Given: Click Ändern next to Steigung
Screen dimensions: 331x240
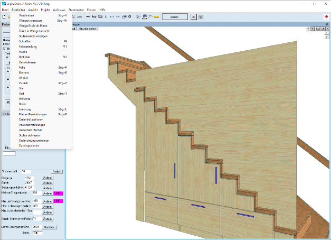Looking at the screenshot, I should click(48, 178).
